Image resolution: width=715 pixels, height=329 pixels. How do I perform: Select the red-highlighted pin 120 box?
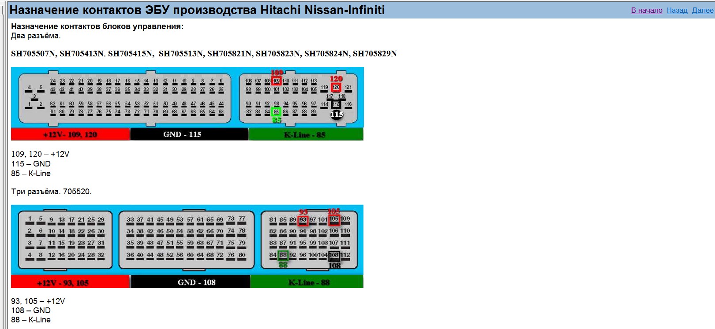coord(336,87)
